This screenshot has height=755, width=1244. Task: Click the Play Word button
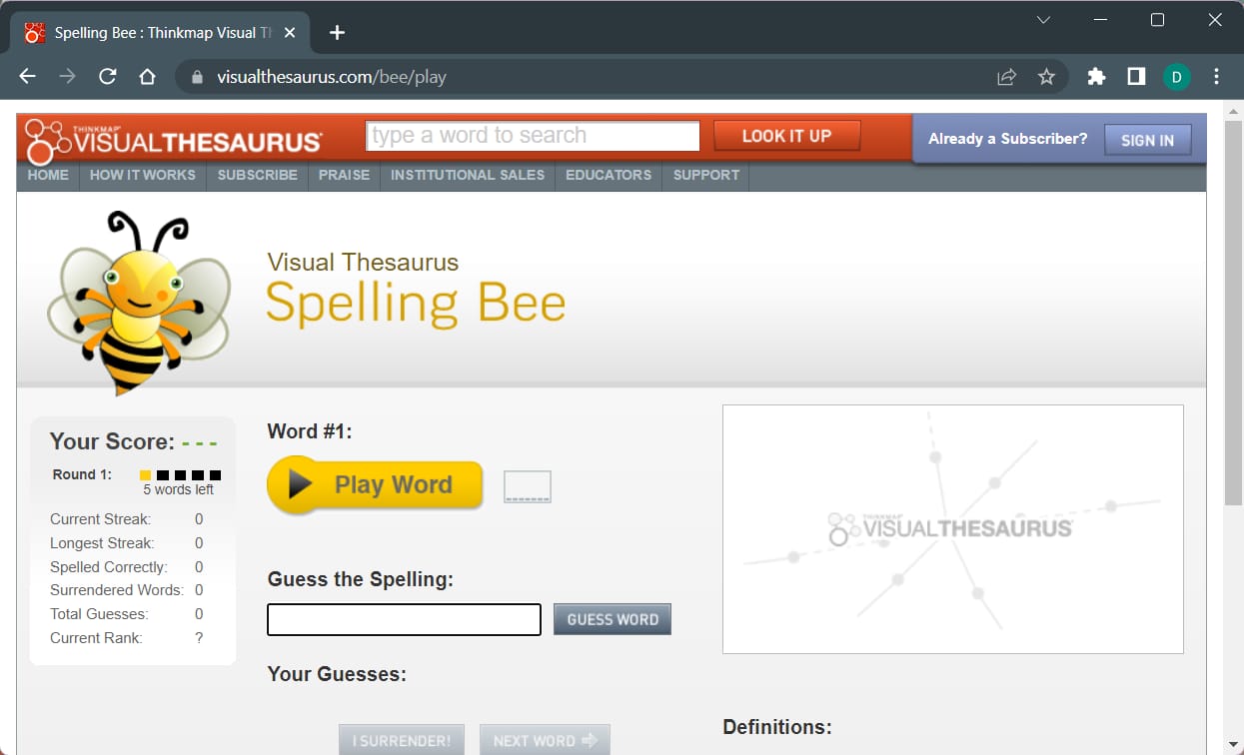[x=375, y=485]
